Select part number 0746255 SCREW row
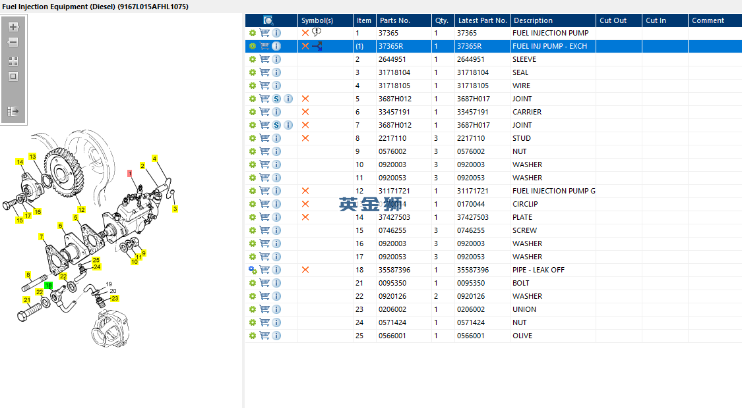Image resolution: width=742 pixels, height=408 pixels. pyautogui.click(x=392, y=230)
